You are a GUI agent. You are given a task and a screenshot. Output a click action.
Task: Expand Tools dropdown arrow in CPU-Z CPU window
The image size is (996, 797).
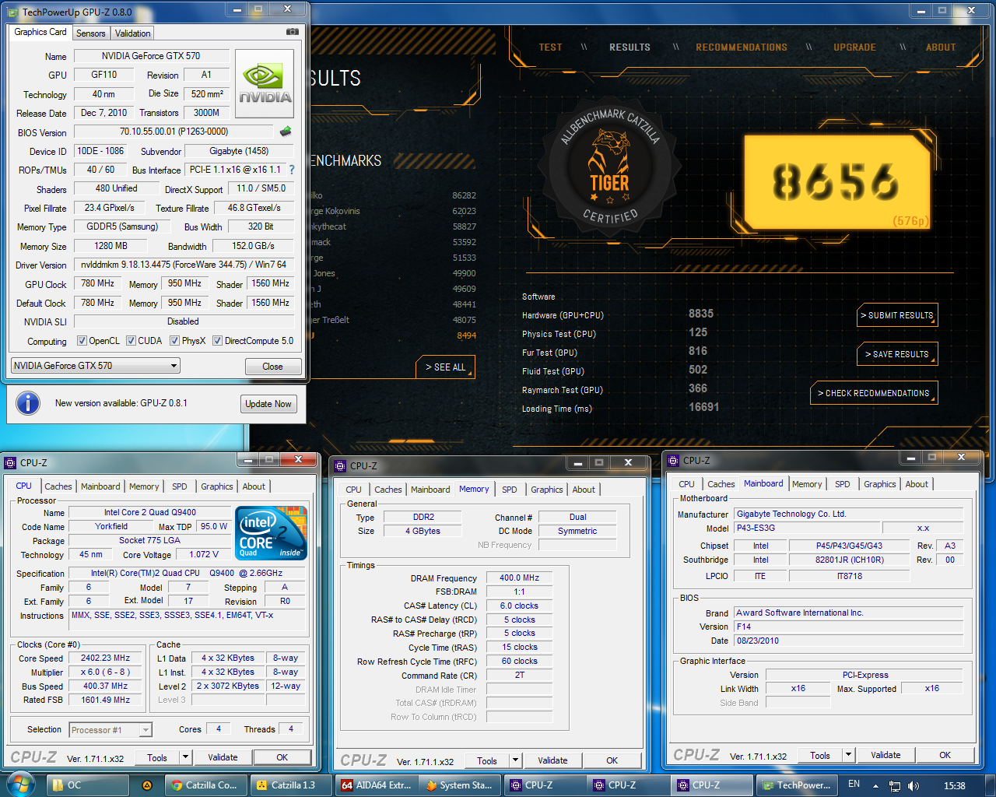tap(185, 757)
